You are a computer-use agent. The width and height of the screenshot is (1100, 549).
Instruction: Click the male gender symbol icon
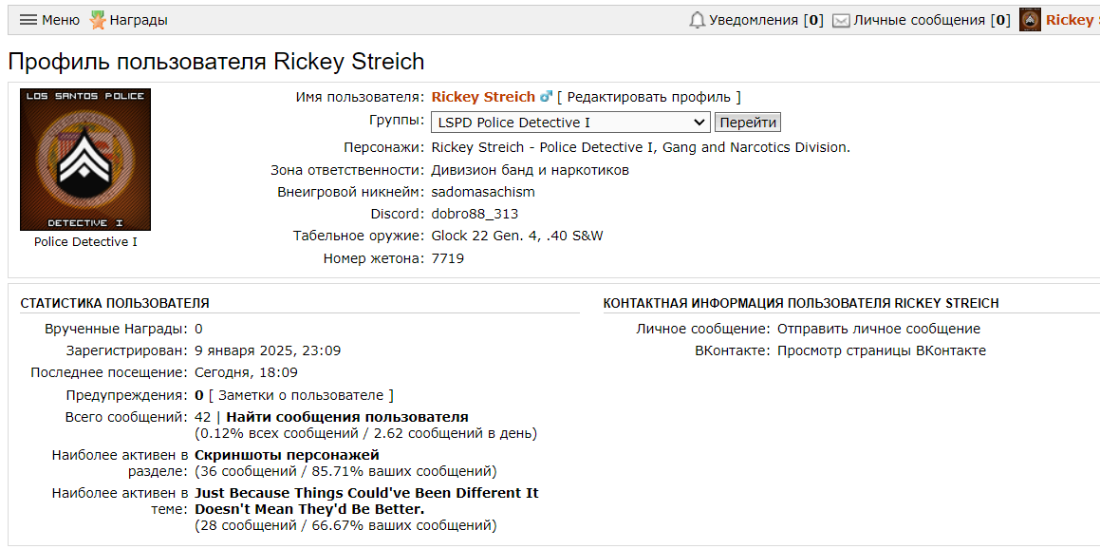546,97
